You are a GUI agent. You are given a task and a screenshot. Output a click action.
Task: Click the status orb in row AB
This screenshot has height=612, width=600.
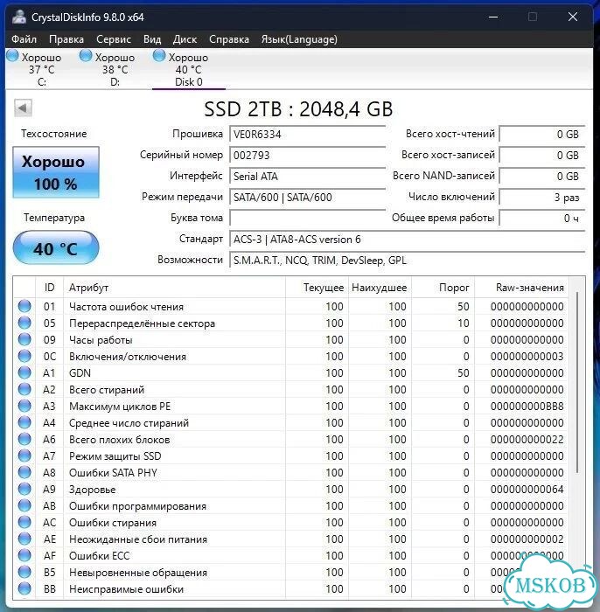[x=24, y=505]
